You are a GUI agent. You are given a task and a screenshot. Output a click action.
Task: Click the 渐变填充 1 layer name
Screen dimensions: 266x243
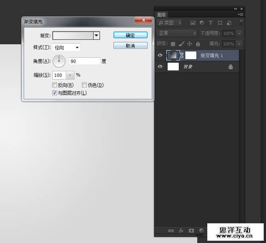[x=211, y=55]
